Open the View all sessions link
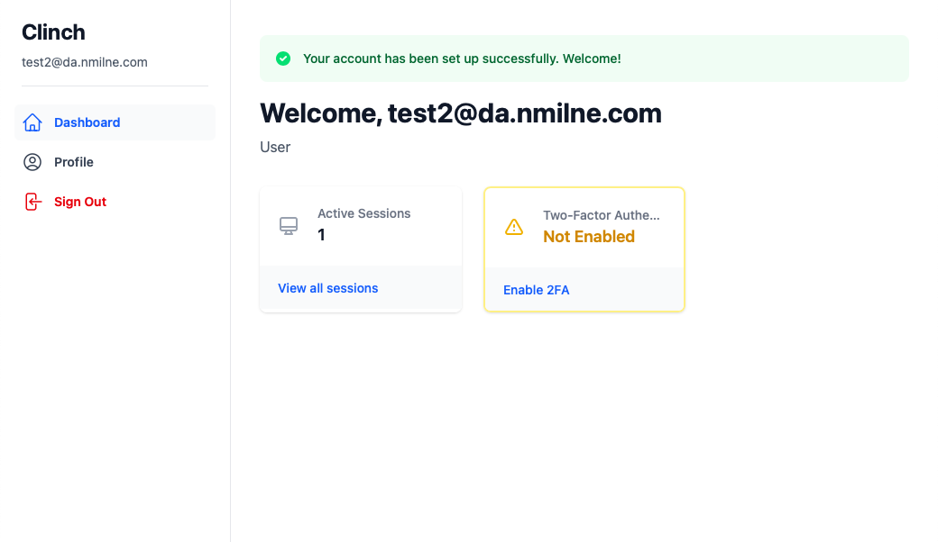 coord(328,288)
